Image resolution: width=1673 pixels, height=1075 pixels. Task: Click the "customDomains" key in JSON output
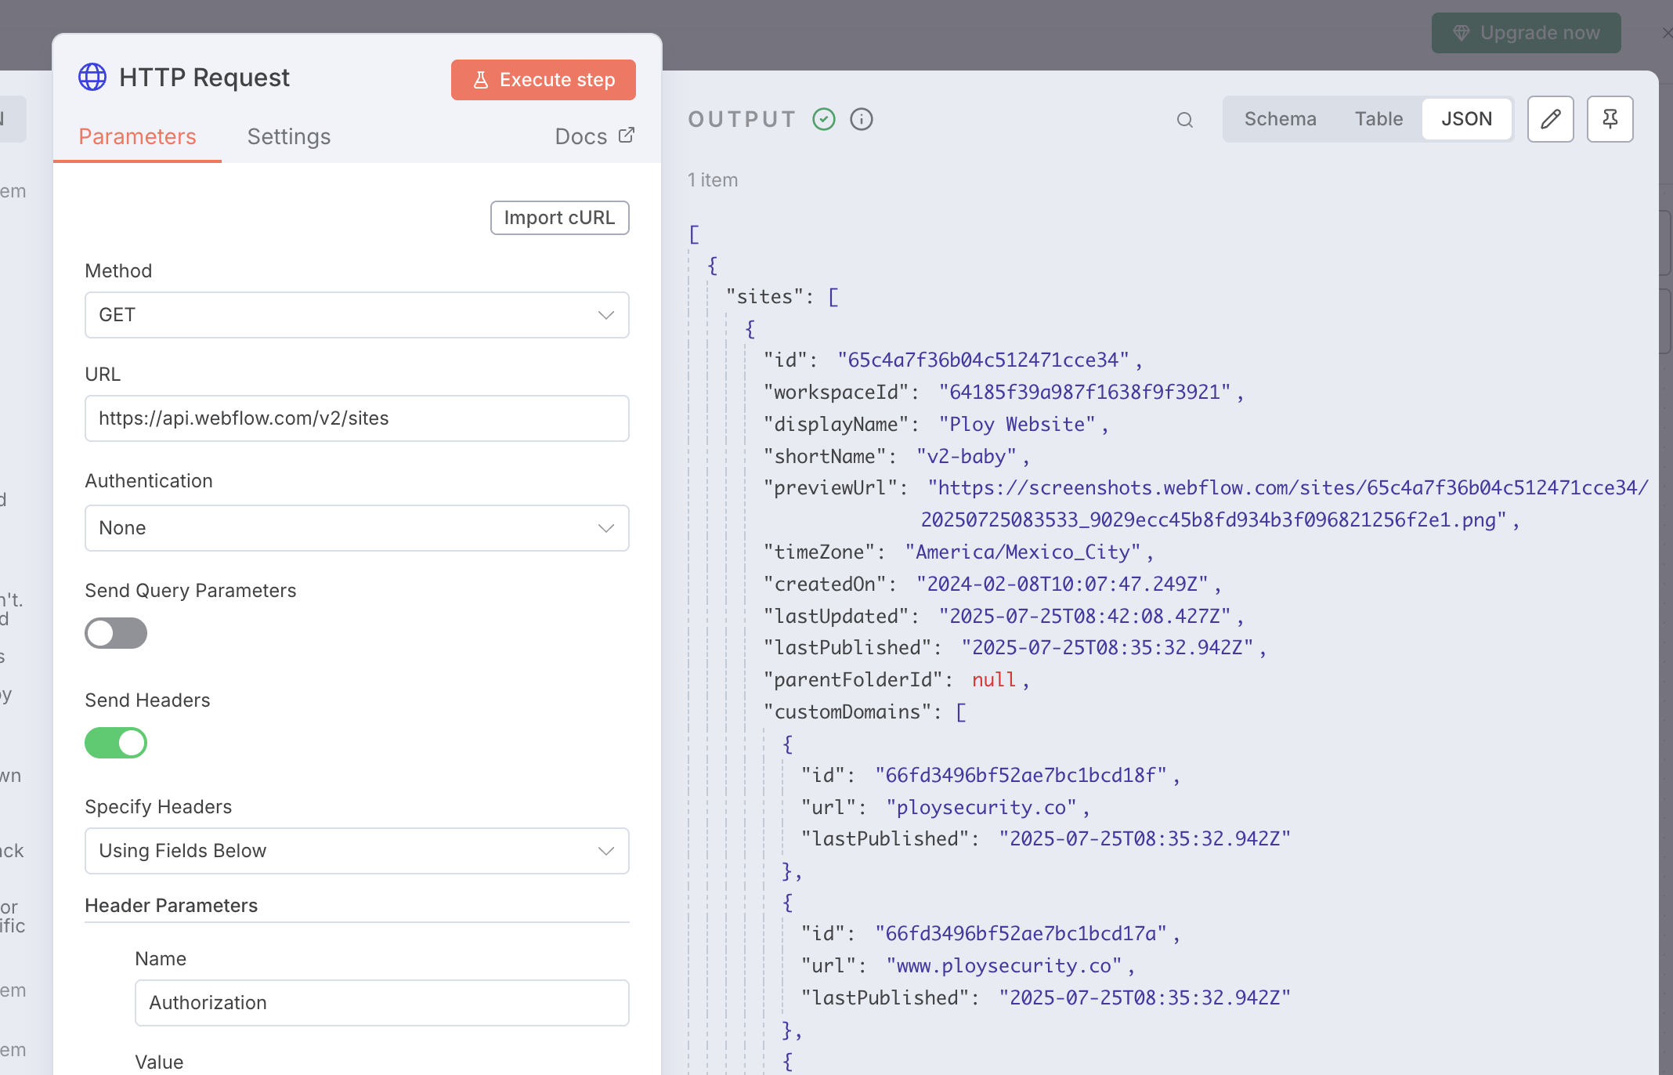point(847,712)
